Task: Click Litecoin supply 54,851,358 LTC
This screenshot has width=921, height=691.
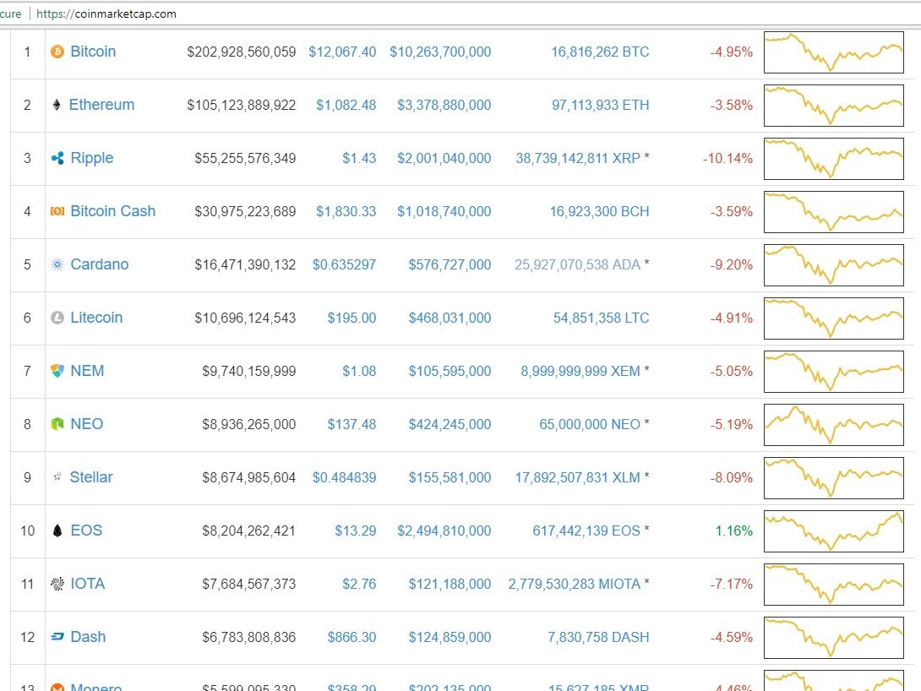Action: pos(602,318)
